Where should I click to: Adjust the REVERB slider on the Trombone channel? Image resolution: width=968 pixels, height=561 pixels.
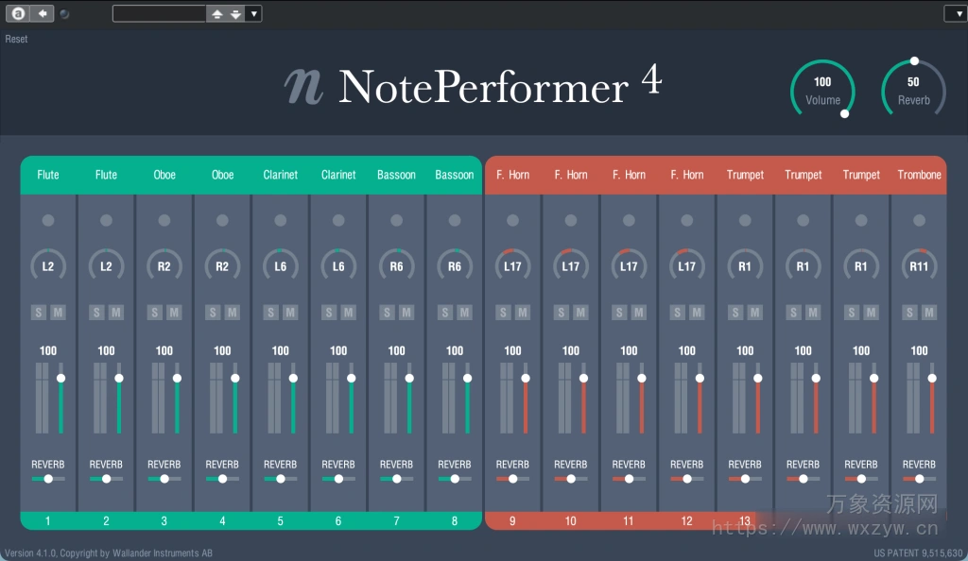(x=918, y=479)
